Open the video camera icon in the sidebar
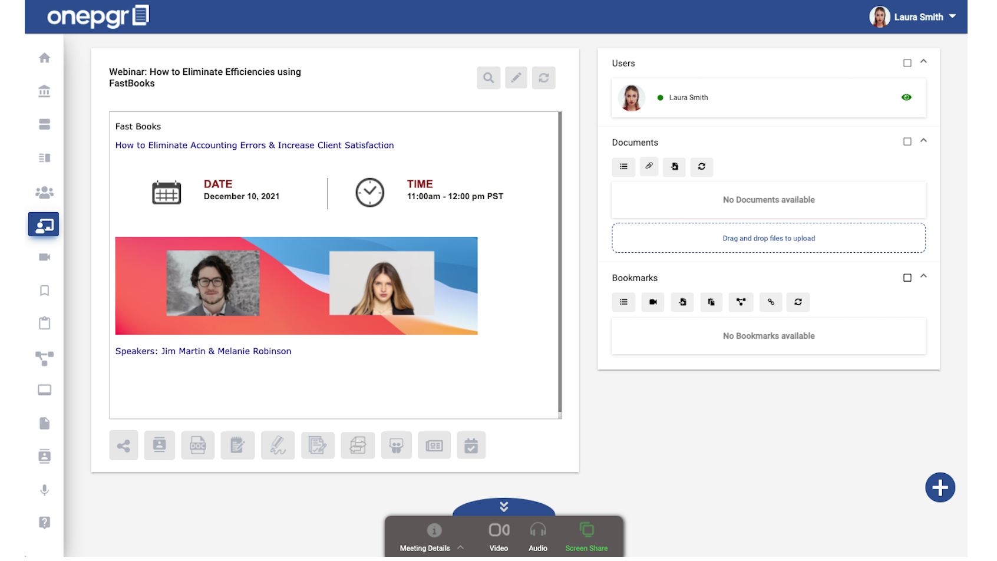Image resolution: width=997 pixels, height=561 pixels. coord(44,257)
